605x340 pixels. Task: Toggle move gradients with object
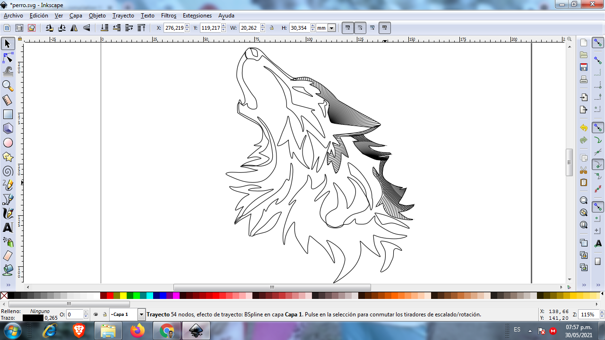pos(372,28)
